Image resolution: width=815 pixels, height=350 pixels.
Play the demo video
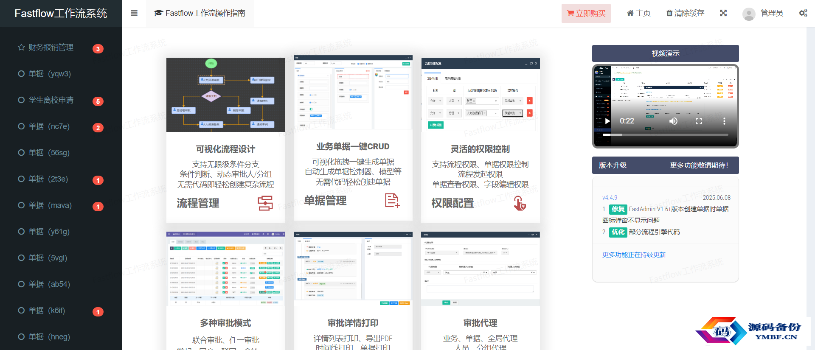tap(607, 121)
